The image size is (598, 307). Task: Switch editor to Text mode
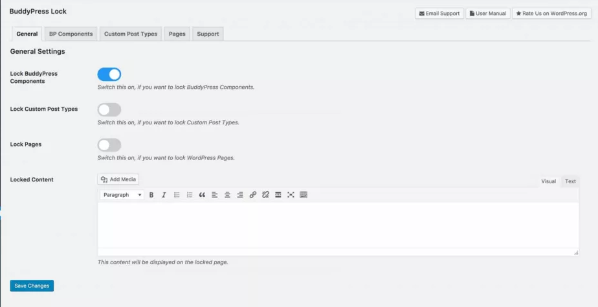click(570, 181)
